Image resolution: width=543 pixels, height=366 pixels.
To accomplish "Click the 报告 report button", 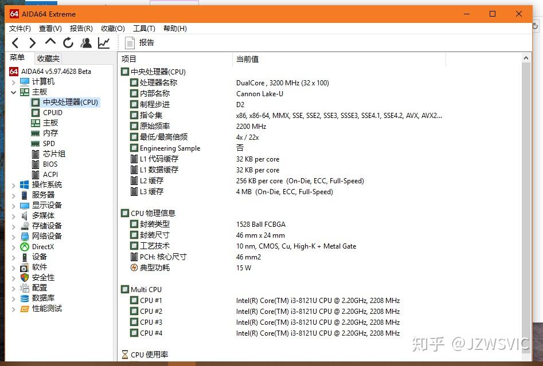I will tap(140, 42).
